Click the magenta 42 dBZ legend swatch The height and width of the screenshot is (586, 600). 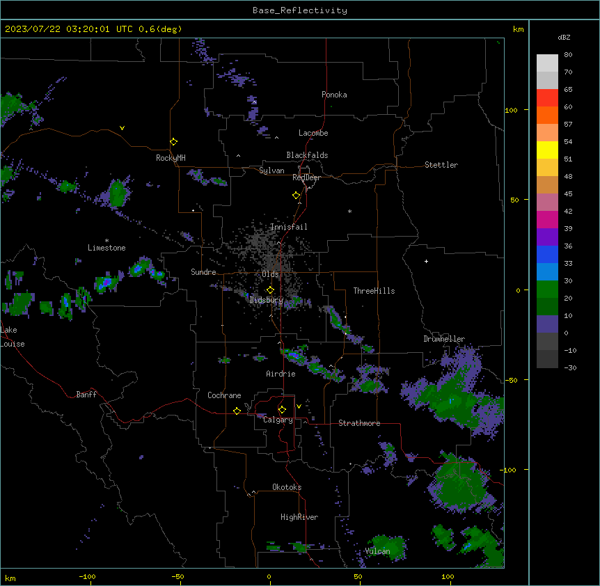[x=547, y=219]
